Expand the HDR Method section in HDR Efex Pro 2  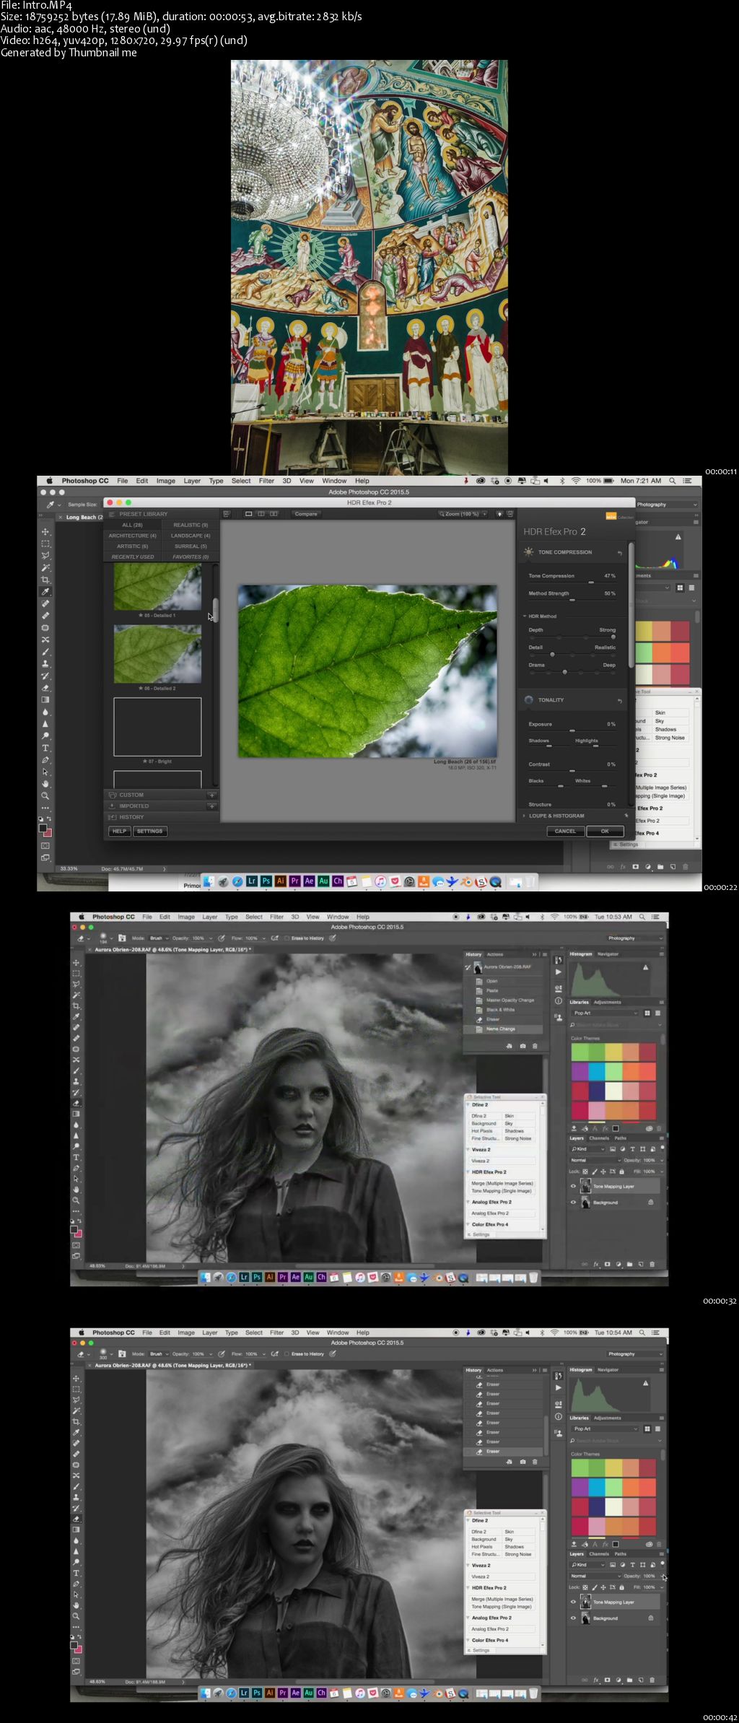pos(525,616)
